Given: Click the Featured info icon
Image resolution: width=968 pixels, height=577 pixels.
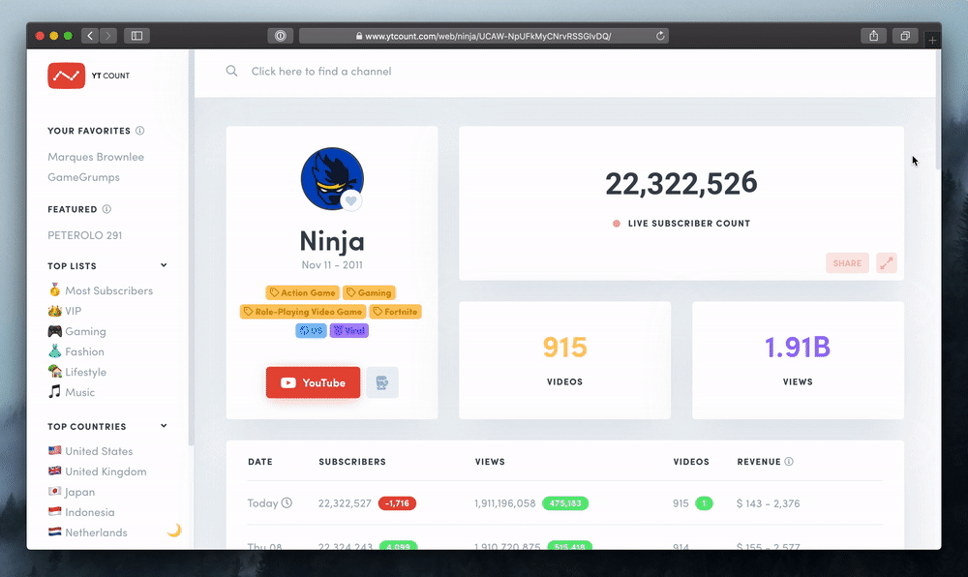Looking at the screenshot, I should [x=106, y=208].
